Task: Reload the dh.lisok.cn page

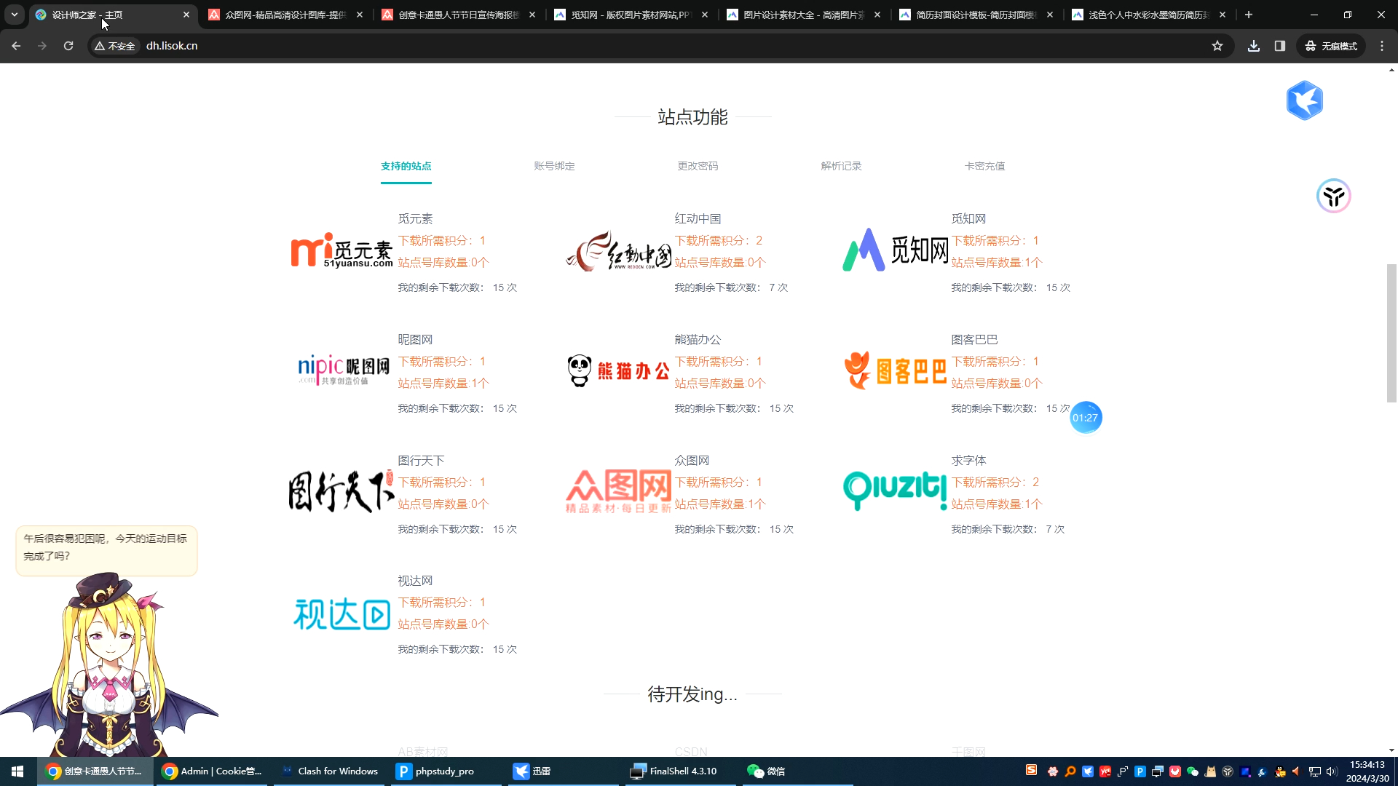Action: coord(68,46)
